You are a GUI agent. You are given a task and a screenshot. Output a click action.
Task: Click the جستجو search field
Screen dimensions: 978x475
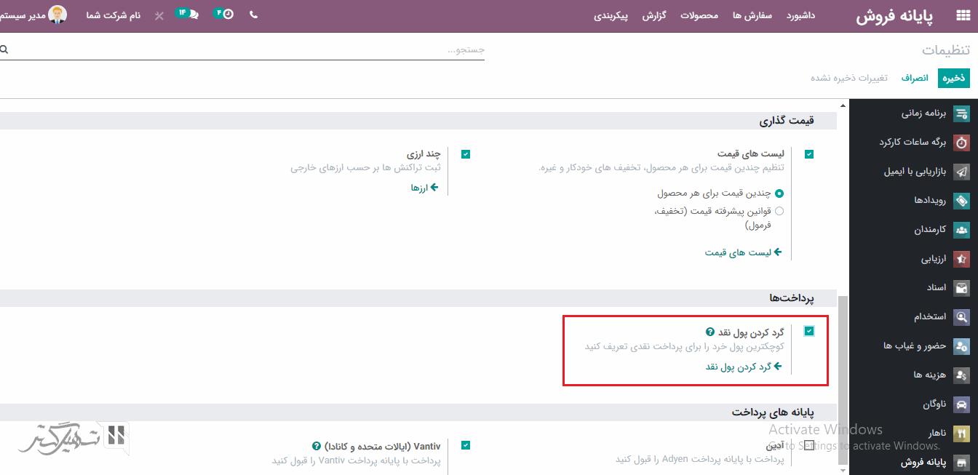[242, 49]
